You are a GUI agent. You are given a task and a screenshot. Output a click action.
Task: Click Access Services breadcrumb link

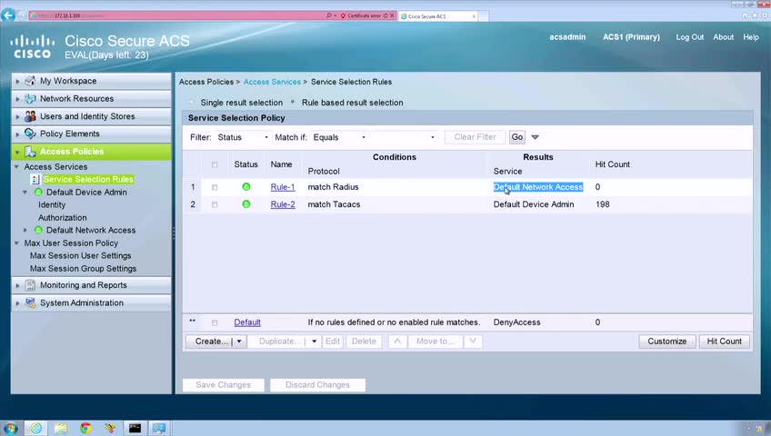click(272, 82)
